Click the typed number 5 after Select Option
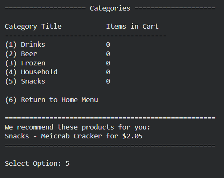224x178 pixels. click(x=67, y=163)
